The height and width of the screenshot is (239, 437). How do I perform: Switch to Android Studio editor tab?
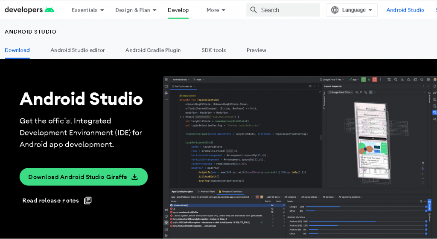(78, 50)
